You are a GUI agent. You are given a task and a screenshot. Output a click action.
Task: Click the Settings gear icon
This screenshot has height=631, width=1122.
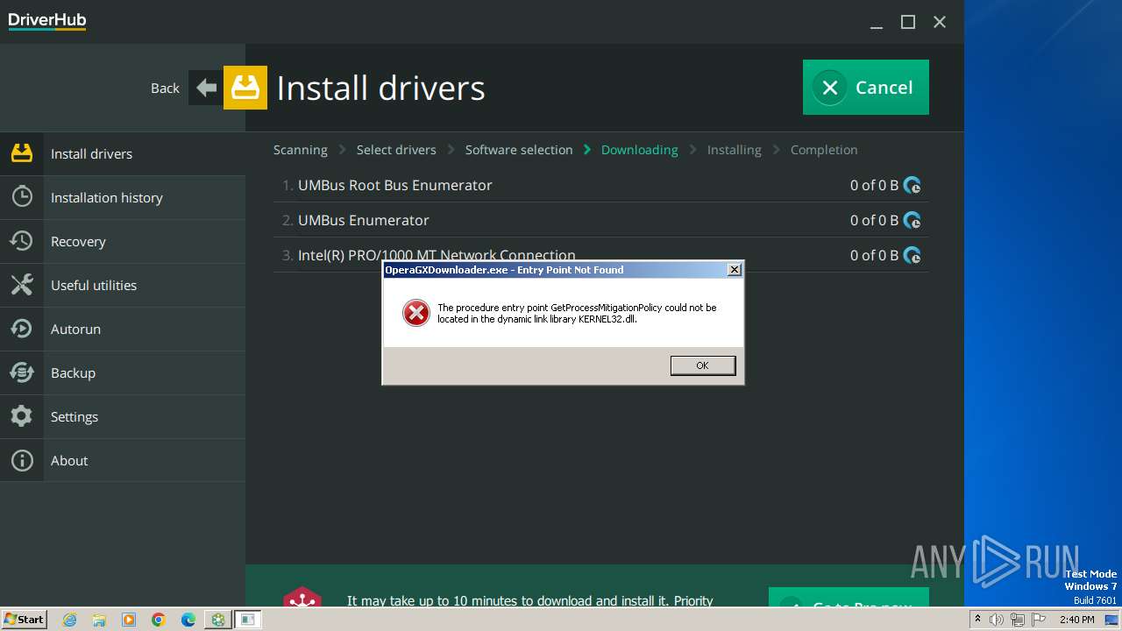(22, 416)
